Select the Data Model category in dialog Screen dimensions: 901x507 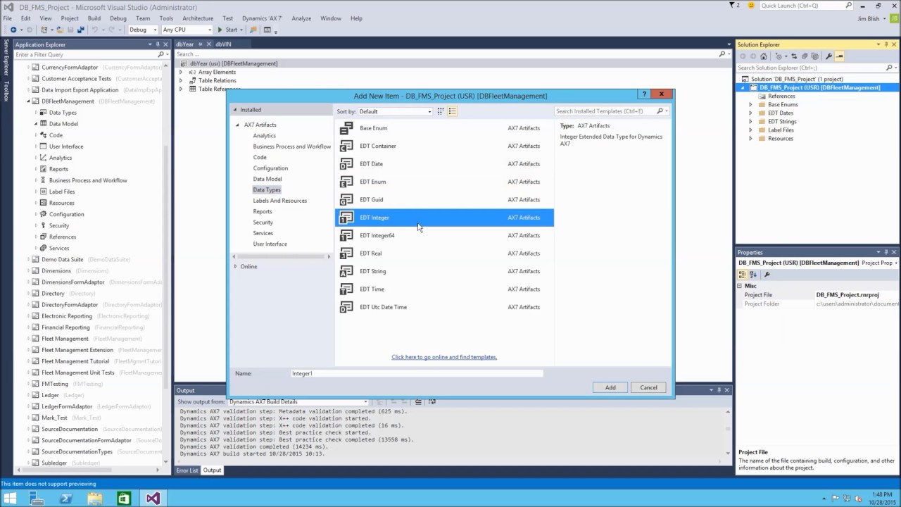point(267,179)
